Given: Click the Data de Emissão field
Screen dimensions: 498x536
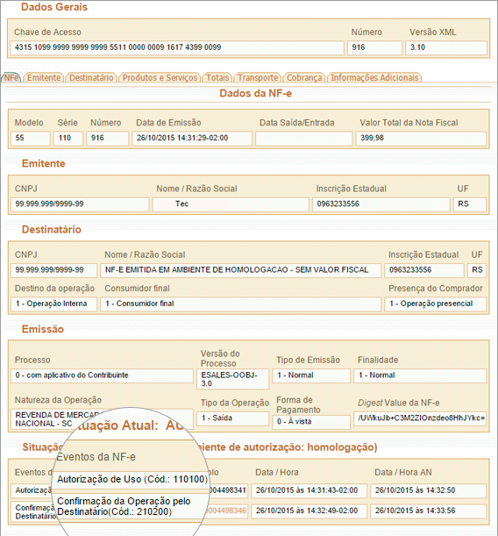Looking at the screenshot, I should [x=192, y=139].
